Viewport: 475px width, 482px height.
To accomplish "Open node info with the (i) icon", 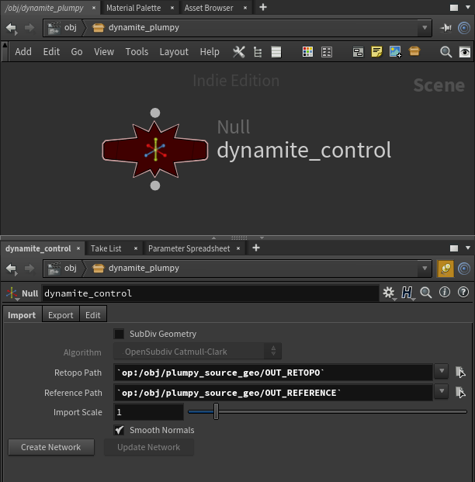I will point(446,293).
